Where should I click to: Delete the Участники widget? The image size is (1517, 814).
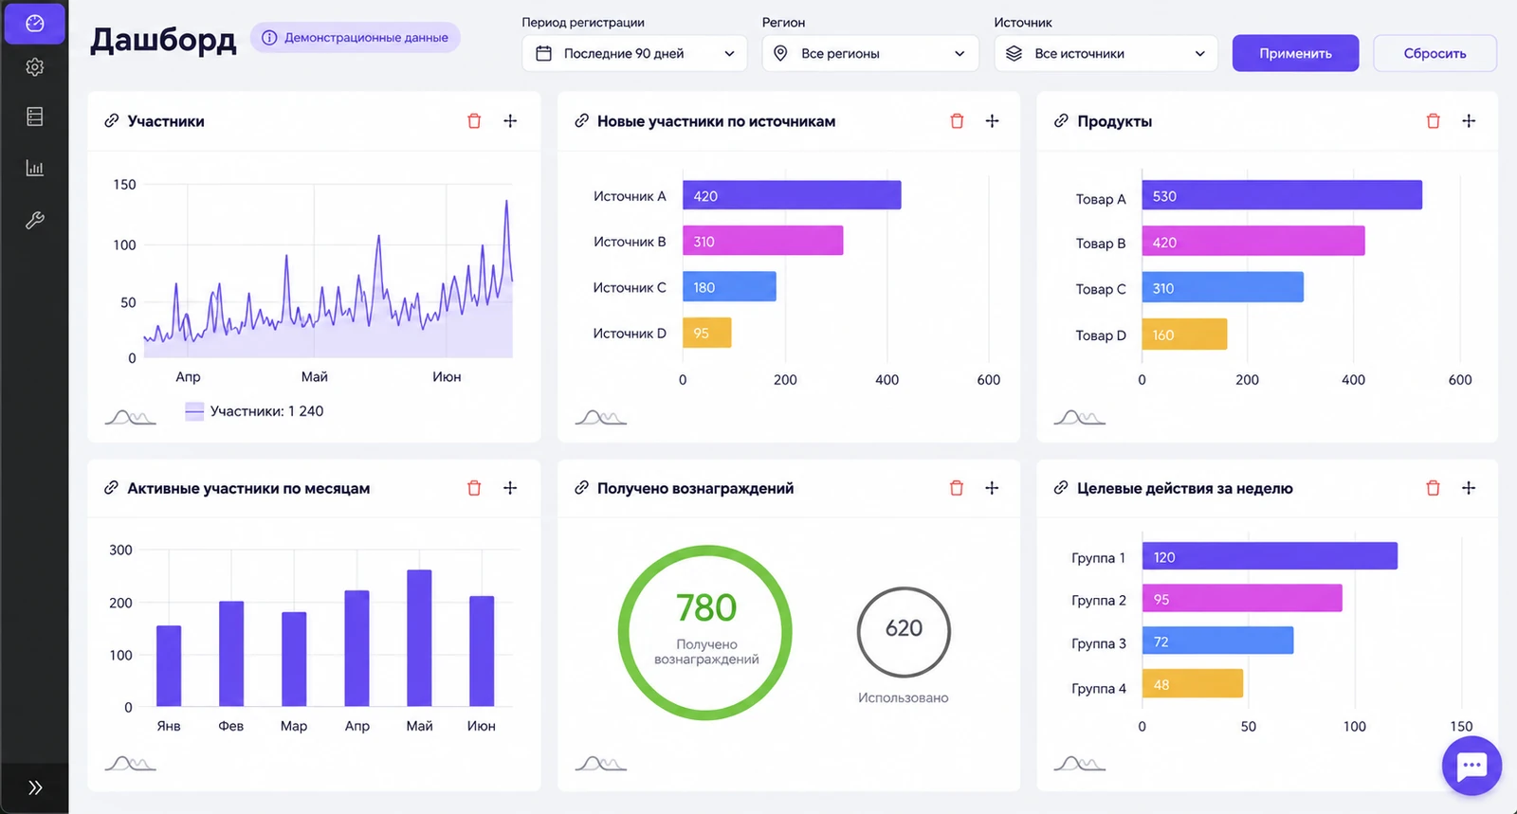point(474,121)
